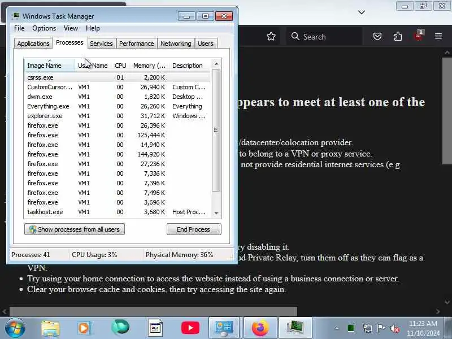The height and width of the screenshot is (339, 452).
Task: Switch to Firefox from the taskbar
Action: 260,328
